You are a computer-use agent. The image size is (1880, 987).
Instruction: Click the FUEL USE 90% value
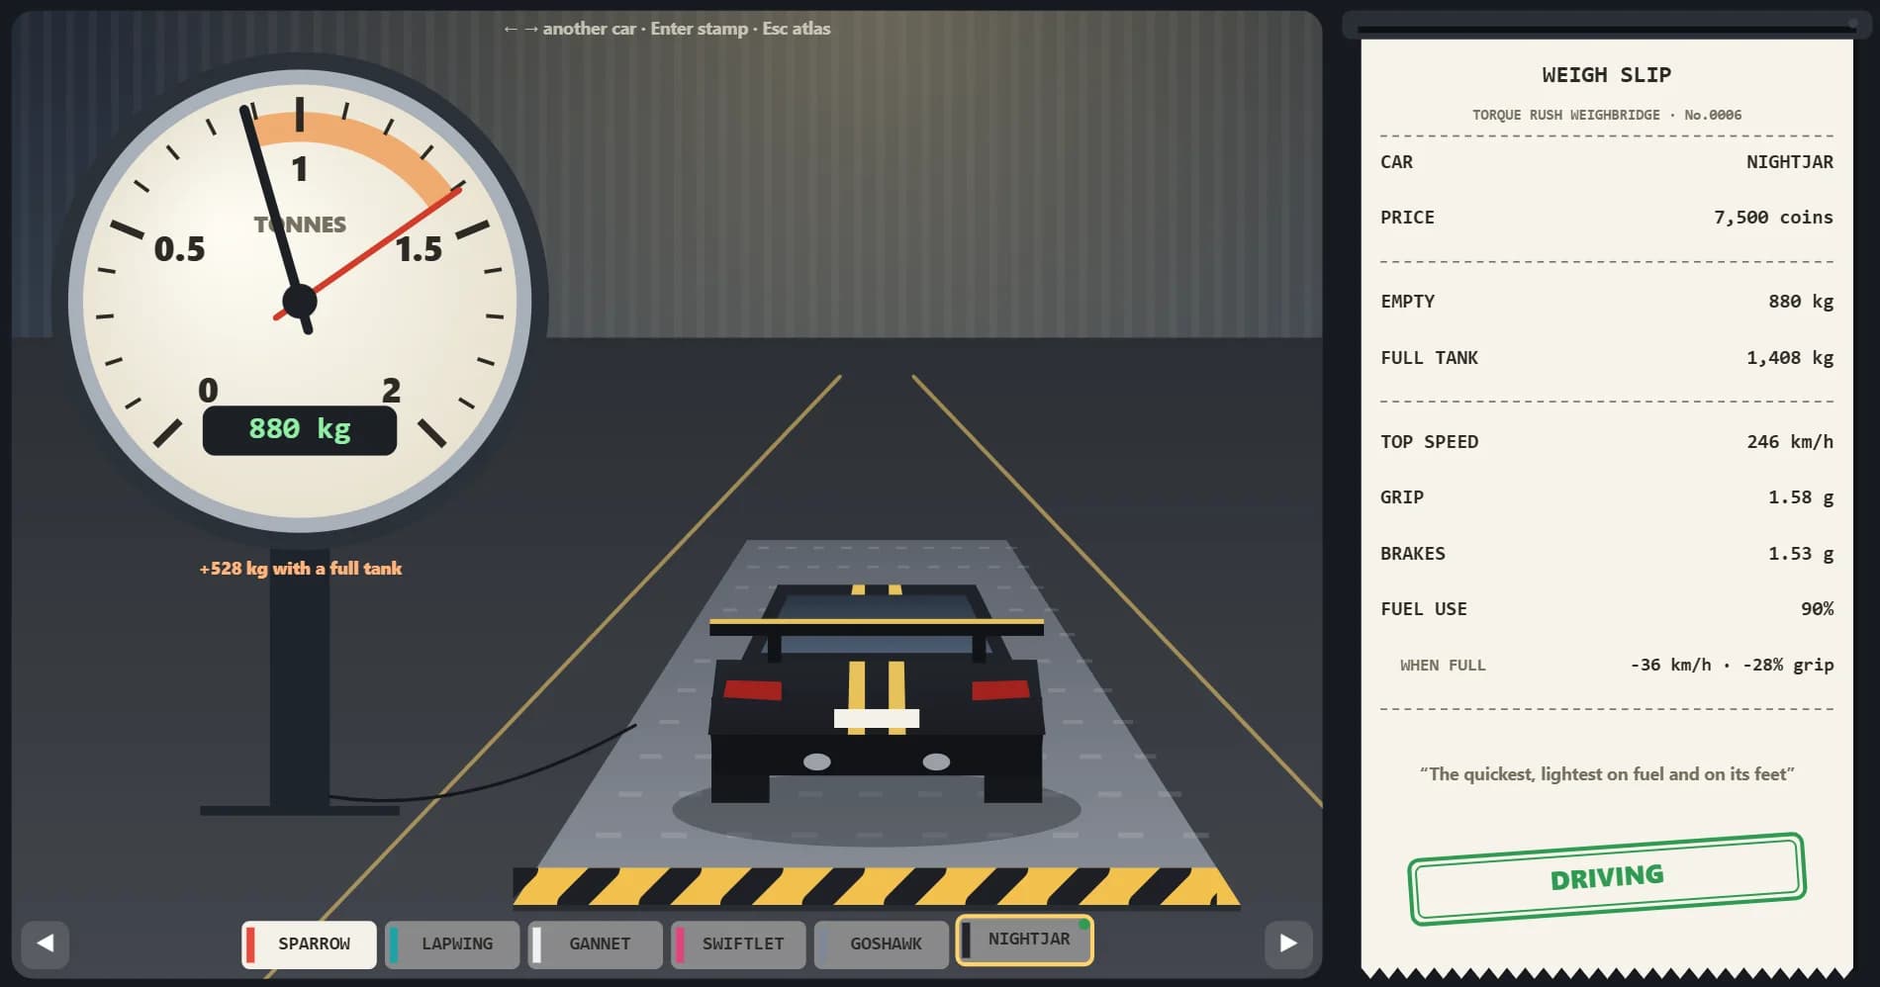point(1817,609)
